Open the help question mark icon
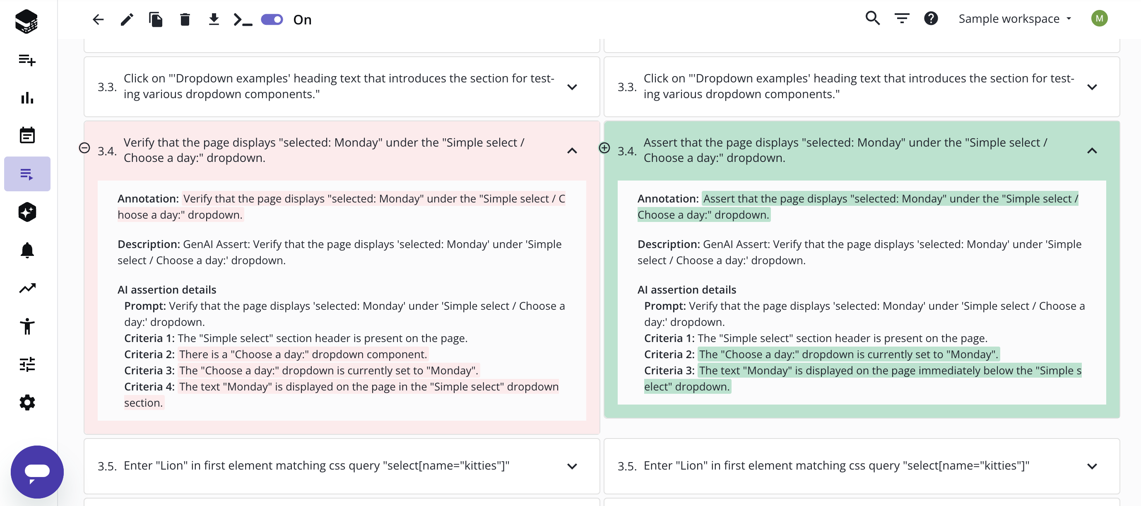The height and width of the screenshot is (506, 1141). [931, 18]
